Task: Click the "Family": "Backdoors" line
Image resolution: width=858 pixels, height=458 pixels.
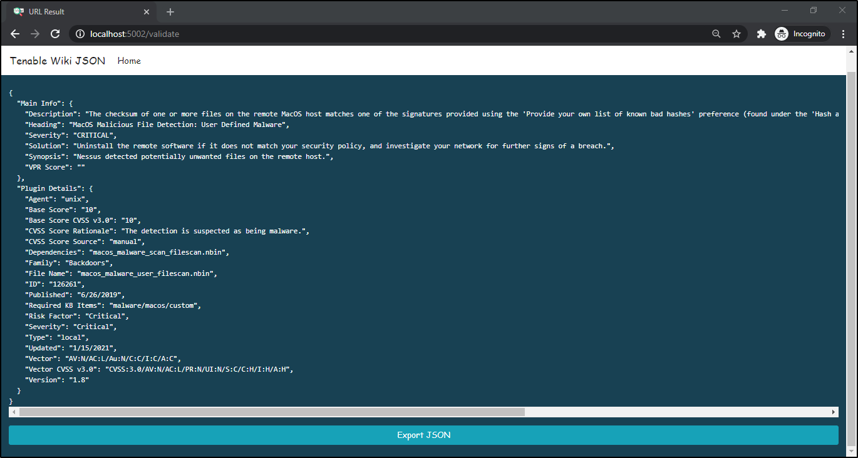Action: click(x=69, y=263)
